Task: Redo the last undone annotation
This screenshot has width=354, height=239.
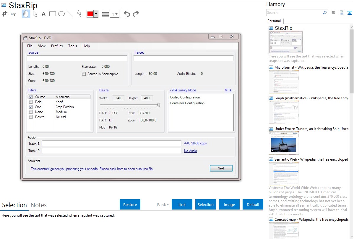Action: (x=136, y=14)
